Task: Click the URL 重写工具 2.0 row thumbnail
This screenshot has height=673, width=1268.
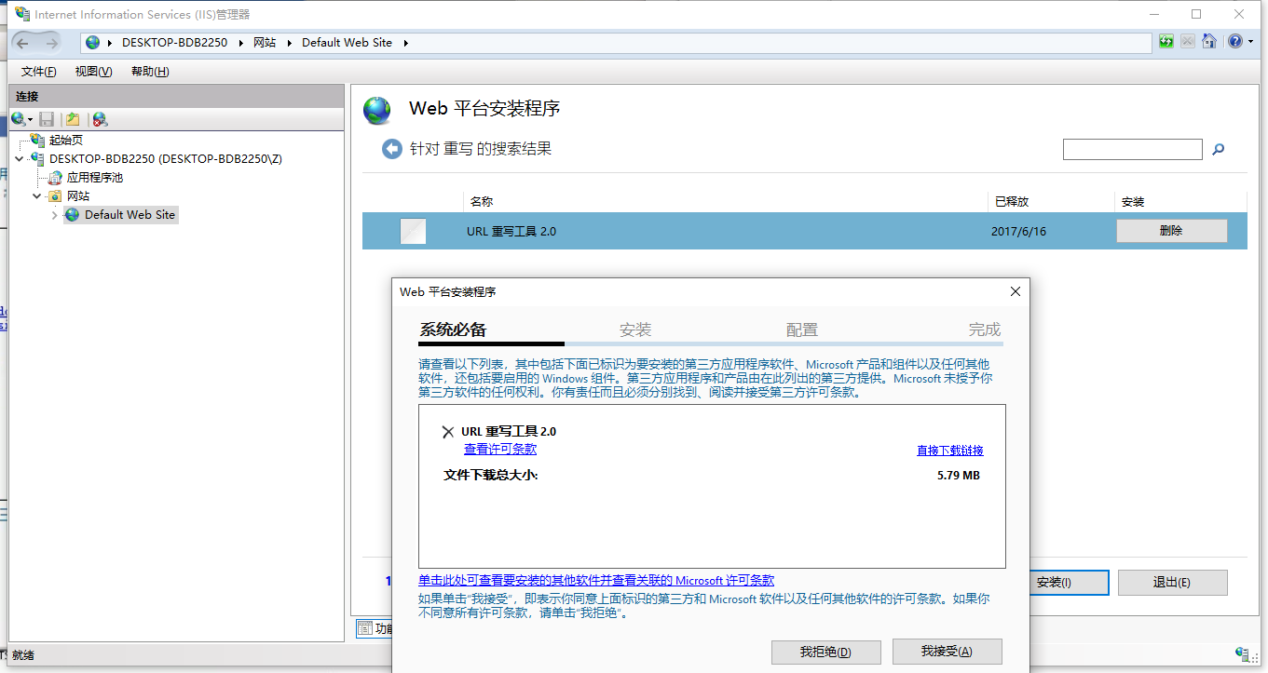Action: (x=413, y=231)
